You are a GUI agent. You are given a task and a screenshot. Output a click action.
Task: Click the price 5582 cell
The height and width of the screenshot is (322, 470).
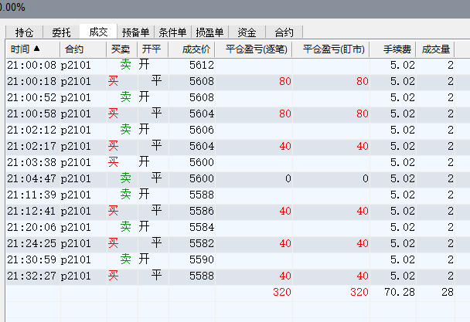(x=192, y=243)
